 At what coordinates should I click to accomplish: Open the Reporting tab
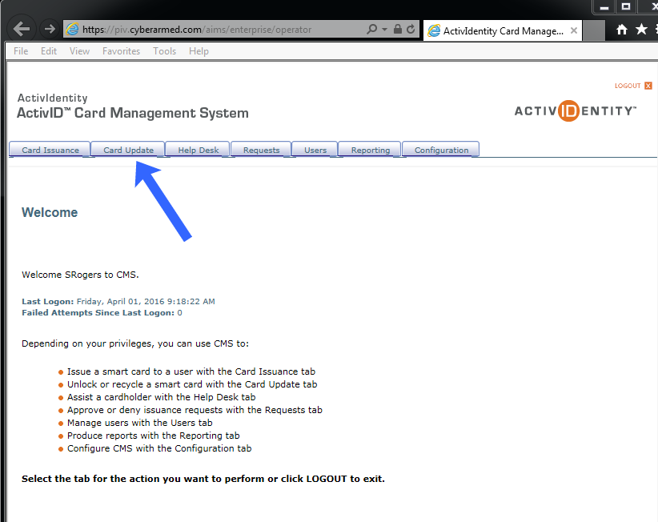click(370, 150)
